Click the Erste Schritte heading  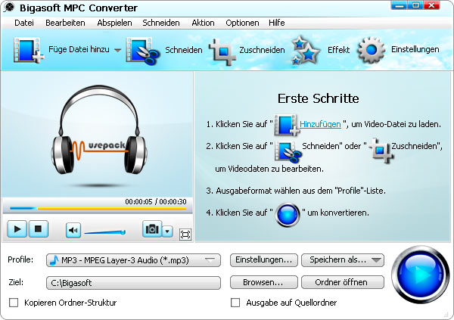coord(319,98)
